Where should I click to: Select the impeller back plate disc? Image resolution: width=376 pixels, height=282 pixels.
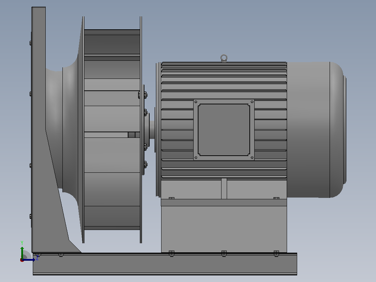click(x=141, y=130)
